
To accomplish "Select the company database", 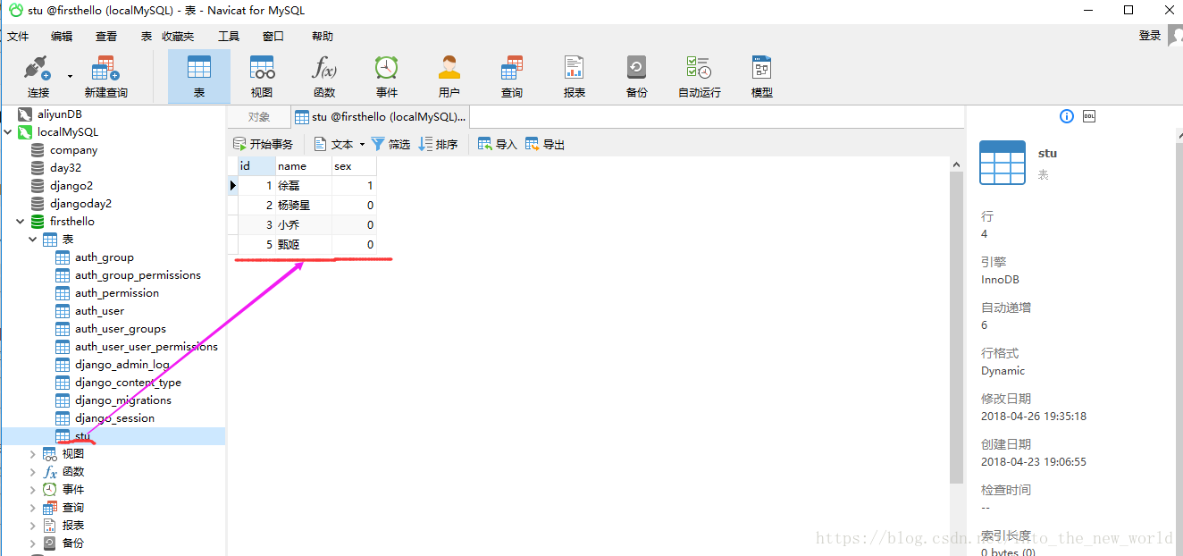I will click(73, 150).
